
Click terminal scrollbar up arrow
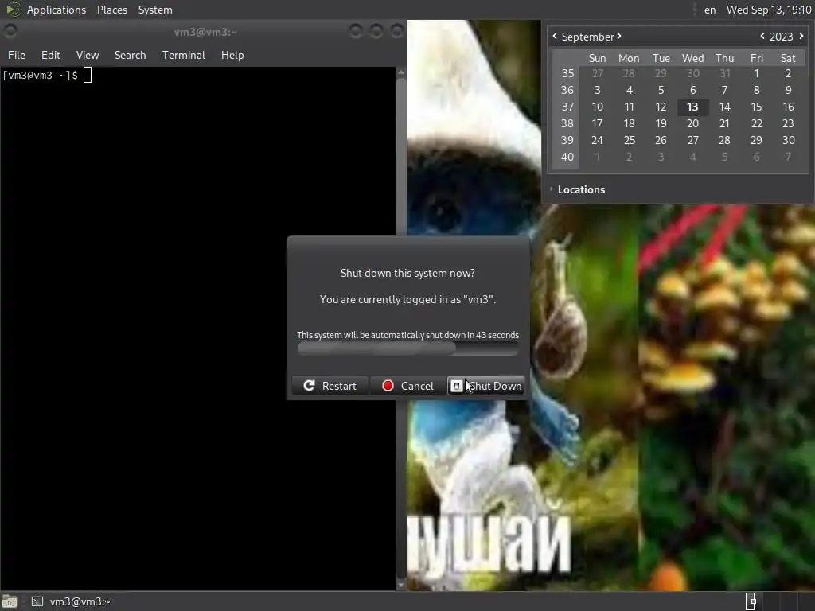(x=401, y=72)
